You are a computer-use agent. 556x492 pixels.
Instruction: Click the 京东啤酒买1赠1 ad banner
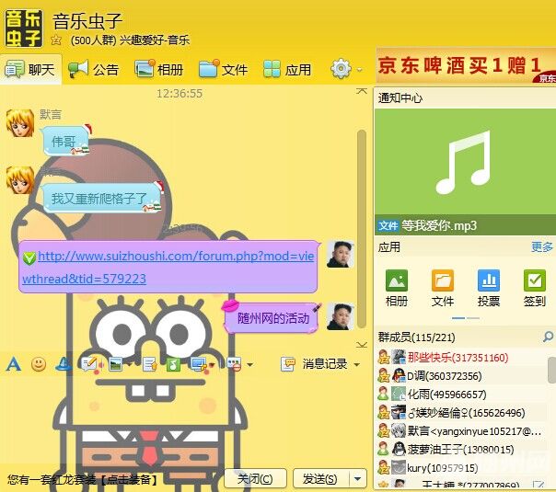point(465,66)
